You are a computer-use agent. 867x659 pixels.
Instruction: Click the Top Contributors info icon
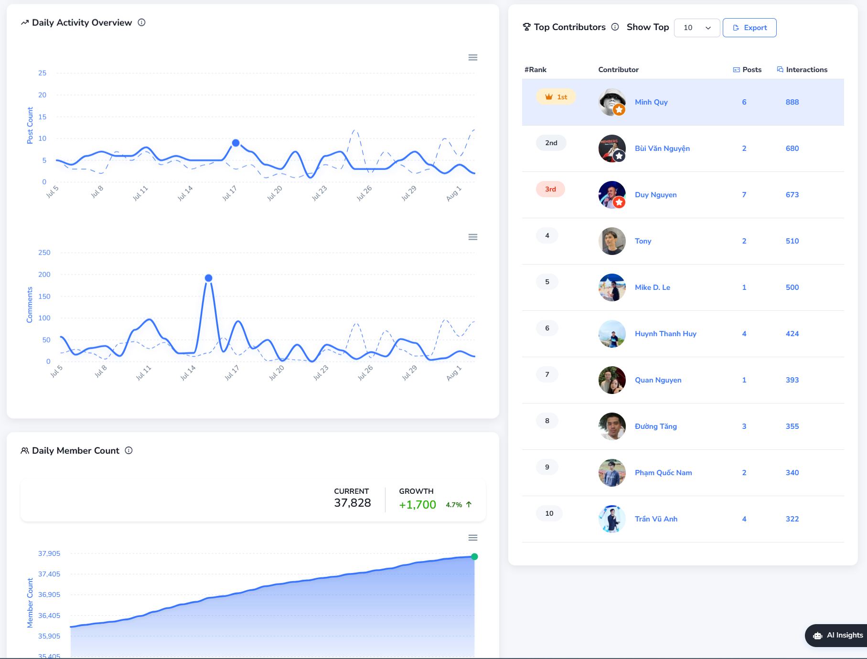(615, 27)
